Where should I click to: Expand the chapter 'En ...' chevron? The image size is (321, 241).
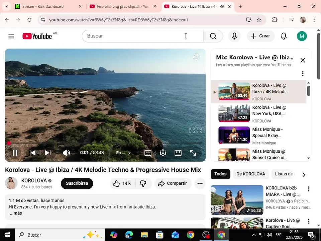(x=129, y=153)
